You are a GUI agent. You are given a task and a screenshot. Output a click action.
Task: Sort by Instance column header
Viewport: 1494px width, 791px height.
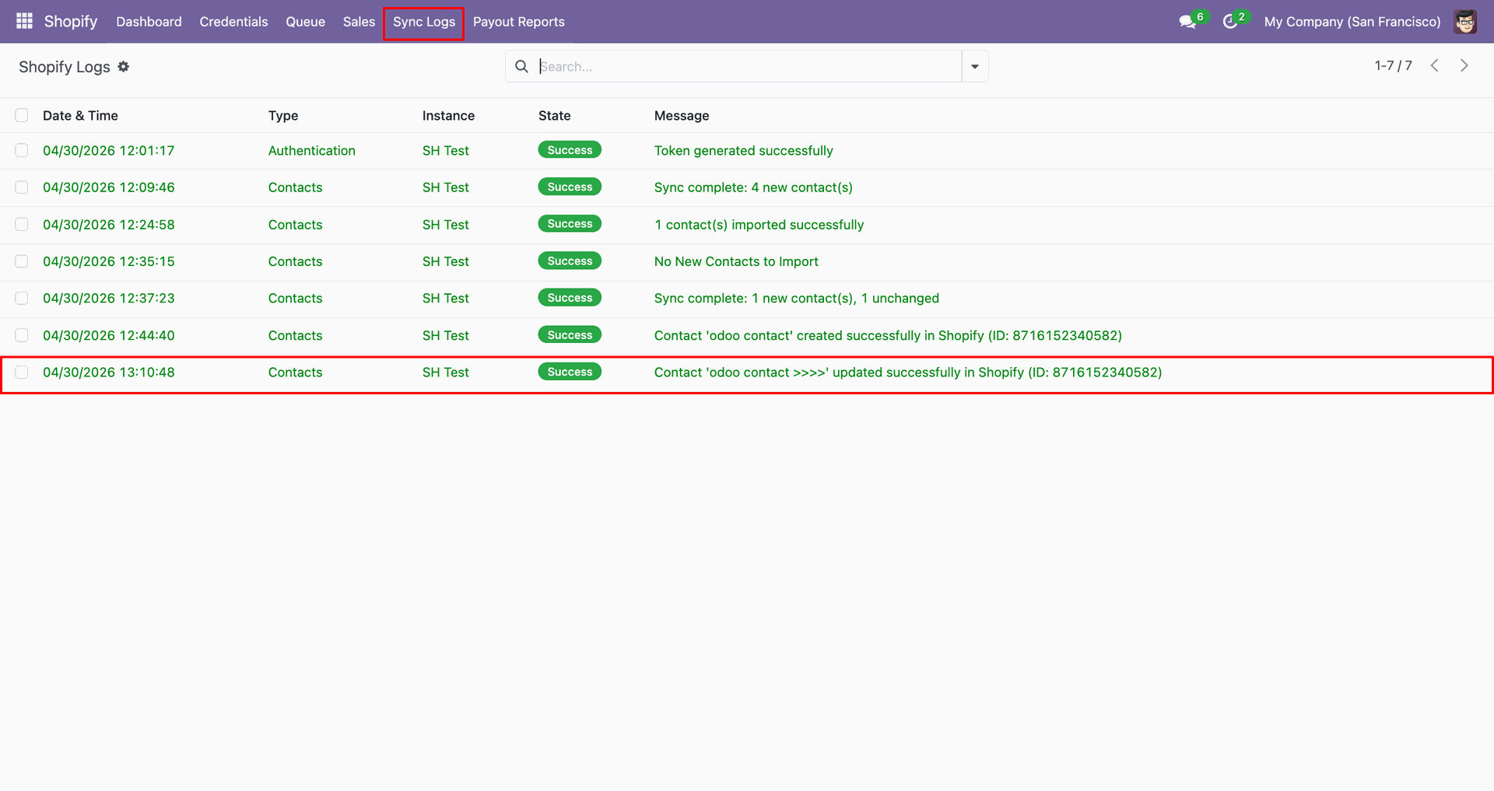point(448,115)
